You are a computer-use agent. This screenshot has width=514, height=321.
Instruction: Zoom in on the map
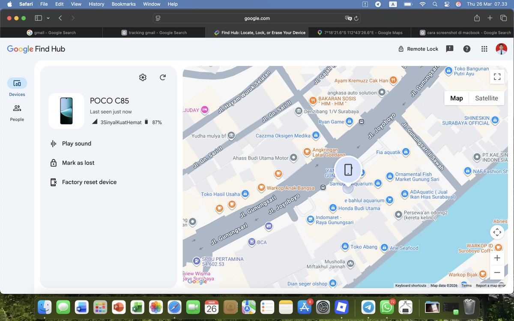click(x=497, y=258)
